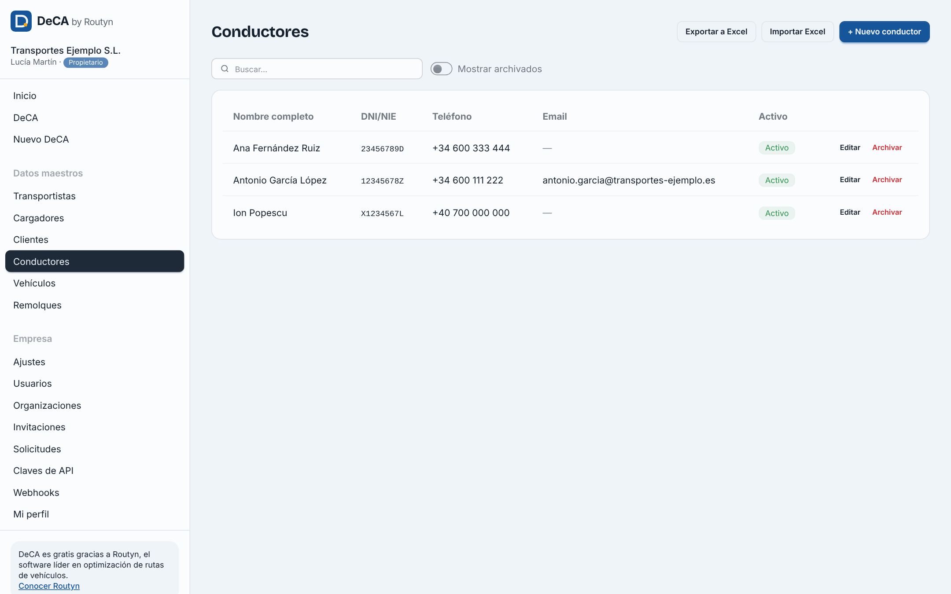
Task: Archive Antonio García López
Action: tap(887, 180)
